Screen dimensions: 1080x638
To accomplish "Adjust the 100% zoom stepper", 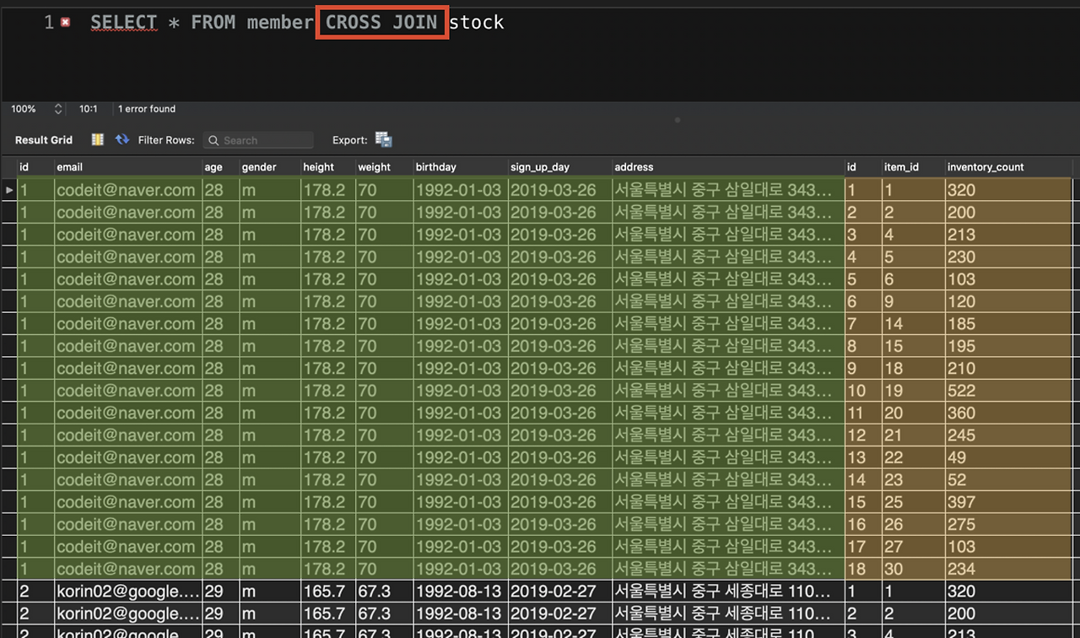I will point(58,109).
